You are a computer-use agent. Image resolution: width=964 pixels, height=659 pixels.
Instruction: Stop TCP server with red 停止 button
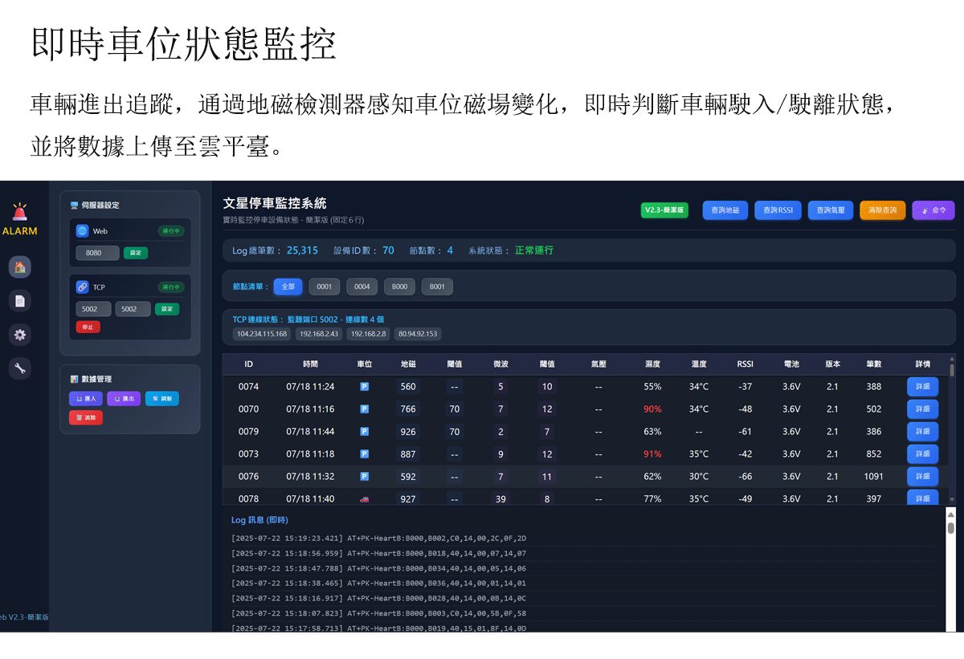(x=88, y=327)
